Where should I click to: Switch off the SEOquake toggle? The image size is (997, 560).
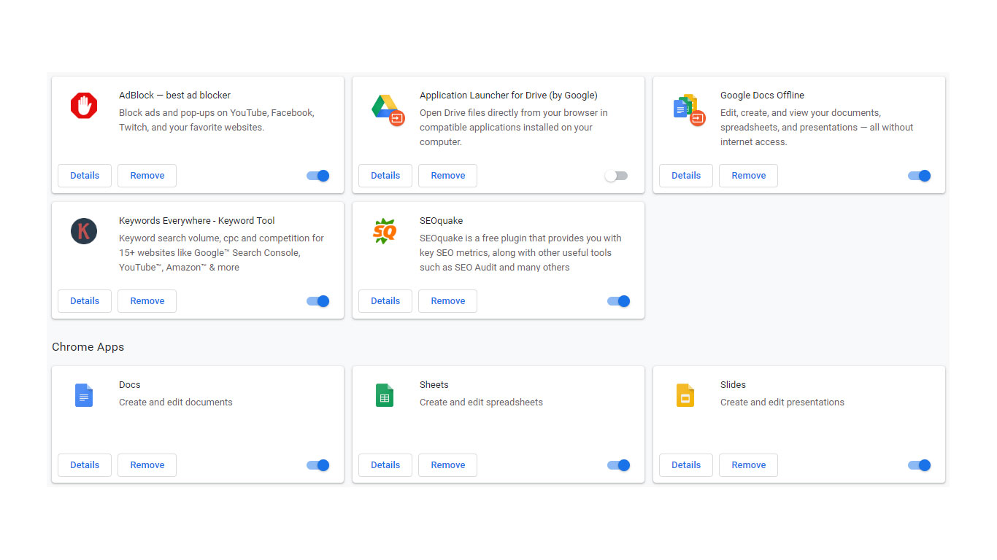619,301
